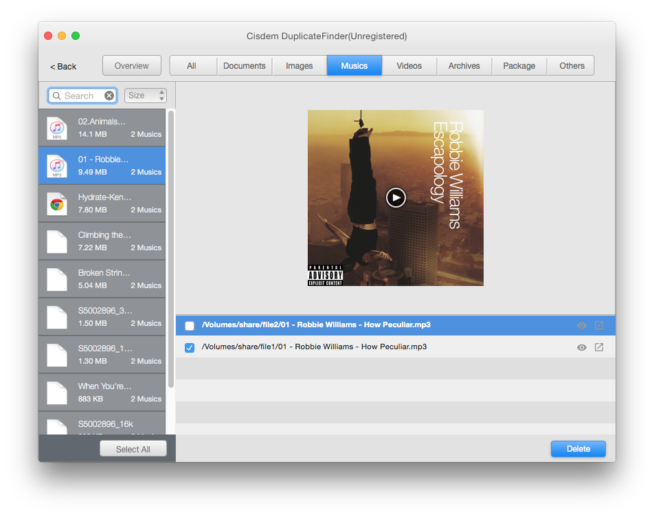Click the file icon of Climbing the item
The height and width of the screenshot is (517, 654).
(x=57, y=242)
